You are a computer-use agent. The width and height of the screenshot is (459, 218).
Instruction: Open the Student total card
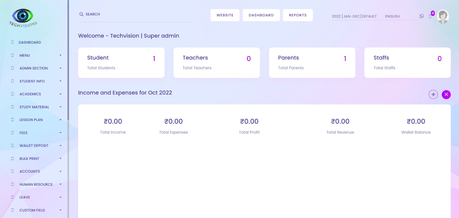pyautogui.click(x=121, y=63)
